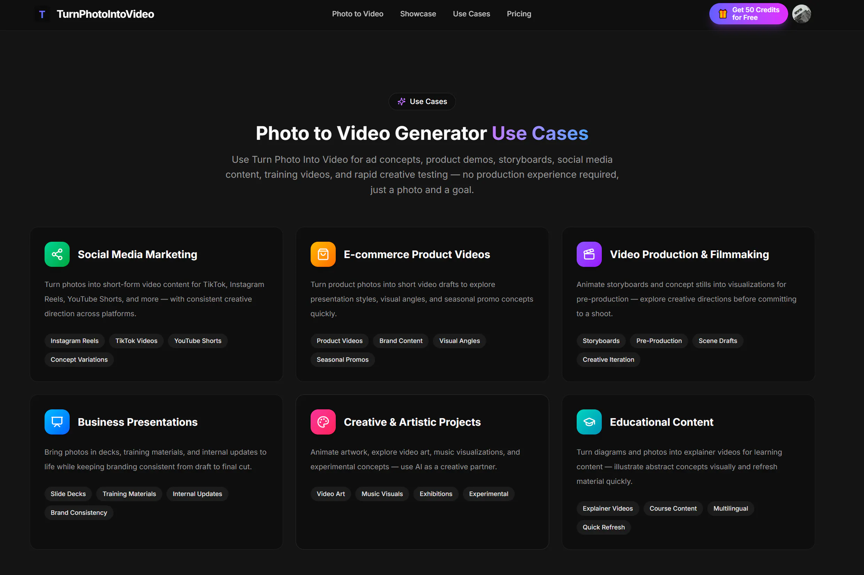Go to Showcase in the navigation
The height and width of the screenshot is (575, 864).
(418, 14)
